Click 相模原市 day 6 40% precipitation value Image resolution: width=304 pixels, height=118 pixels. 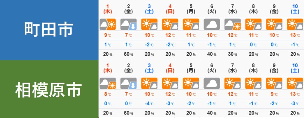pyautogui.click(x=212, y=113)
